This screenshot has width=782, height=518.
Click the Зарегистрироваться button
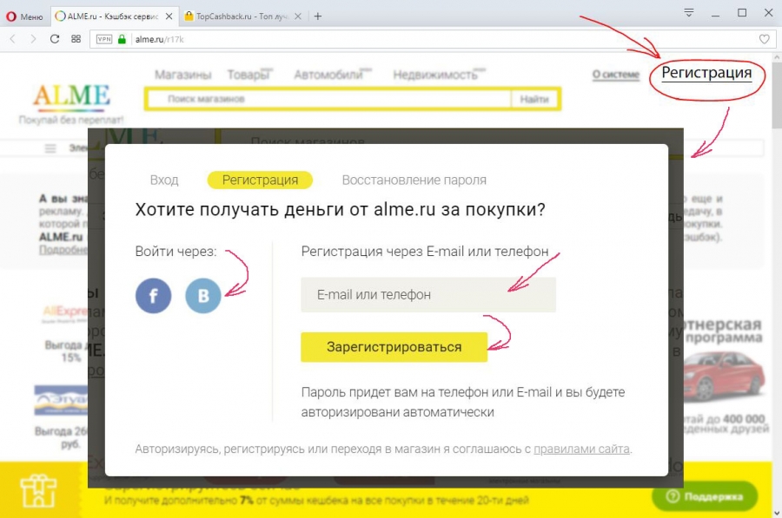pos(394,347)
